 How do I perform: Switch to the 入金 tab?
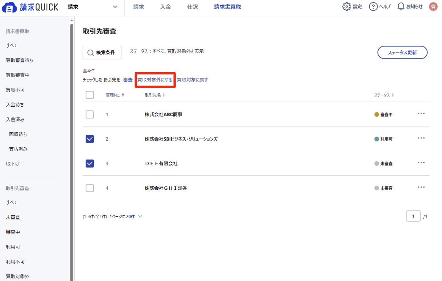click(x=166, y=7)
